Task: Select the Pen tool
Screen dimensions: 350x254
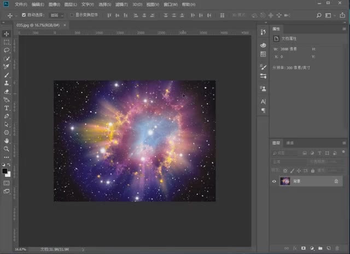Action: (x=7, y=116)
